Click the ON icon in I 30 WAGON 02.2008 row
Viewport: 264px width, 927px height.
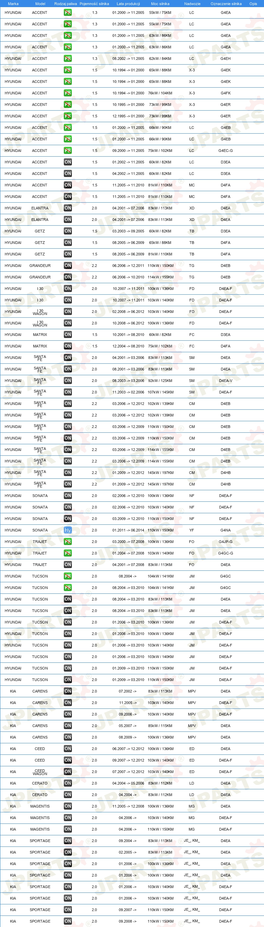[68, 312]
